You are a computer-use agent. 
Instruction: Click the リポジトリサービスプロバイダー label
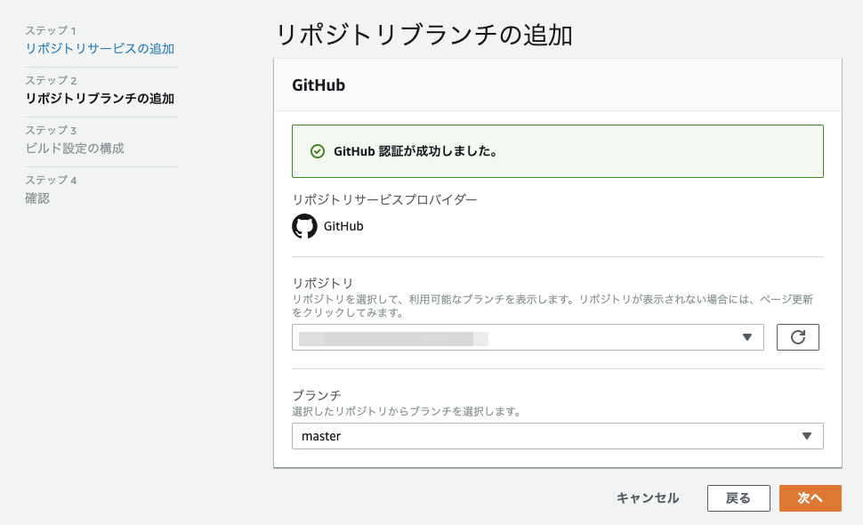384,199
